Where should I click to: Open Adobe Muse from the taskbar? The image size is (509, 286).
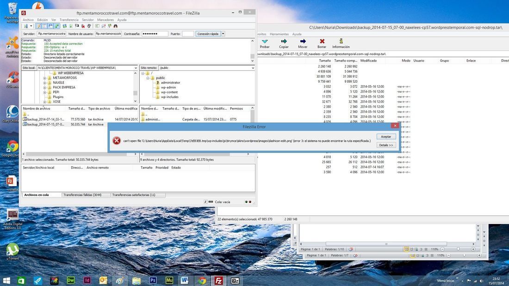169,280
